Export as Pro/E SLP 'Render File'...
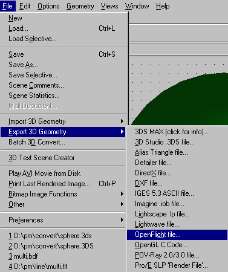The width and height of the screenshot is (228, 272). pyautogui.click(x=177, y=265)
